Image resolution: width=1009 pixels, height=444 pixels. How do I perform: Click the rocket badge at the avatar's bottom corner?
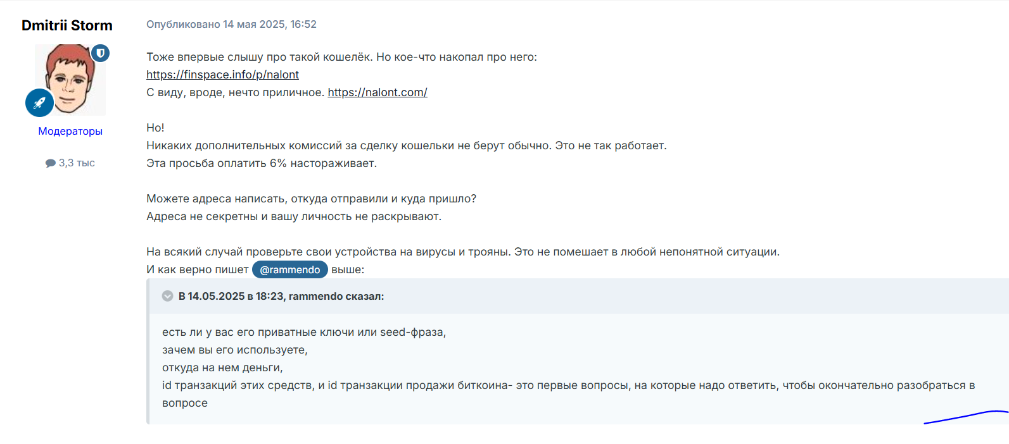[x=39, y=102]
